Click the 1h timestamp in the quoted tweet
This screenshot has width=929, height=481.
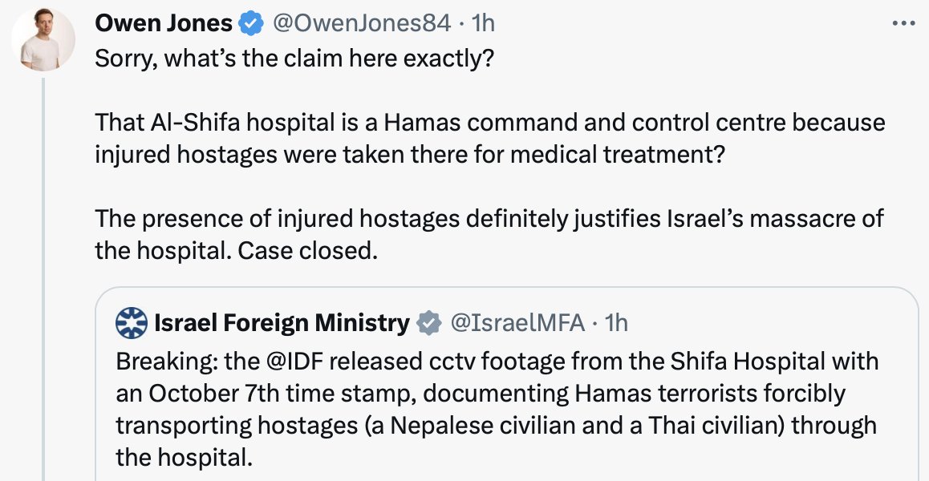(x=616, y=323)
